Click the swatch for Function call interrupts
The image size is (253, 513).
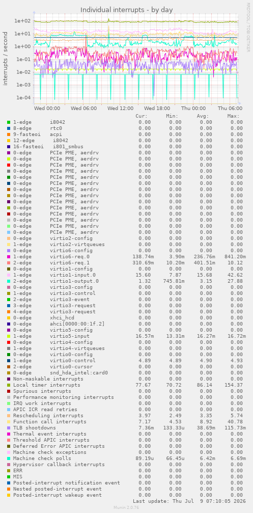[x=9, y=422]
